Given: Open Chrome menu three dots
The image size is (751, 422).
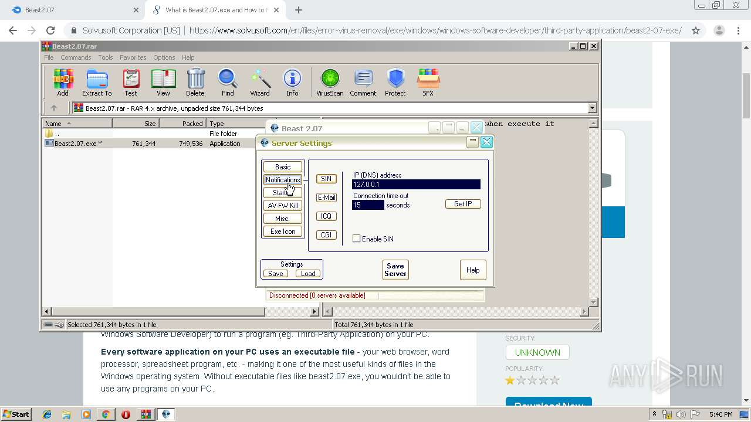Looking at the screenshot, I should click(739, 30).
